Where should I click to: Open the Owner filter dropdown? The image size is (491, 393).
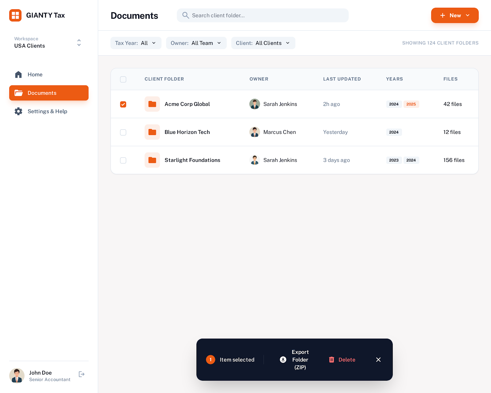tap(196, 43)
